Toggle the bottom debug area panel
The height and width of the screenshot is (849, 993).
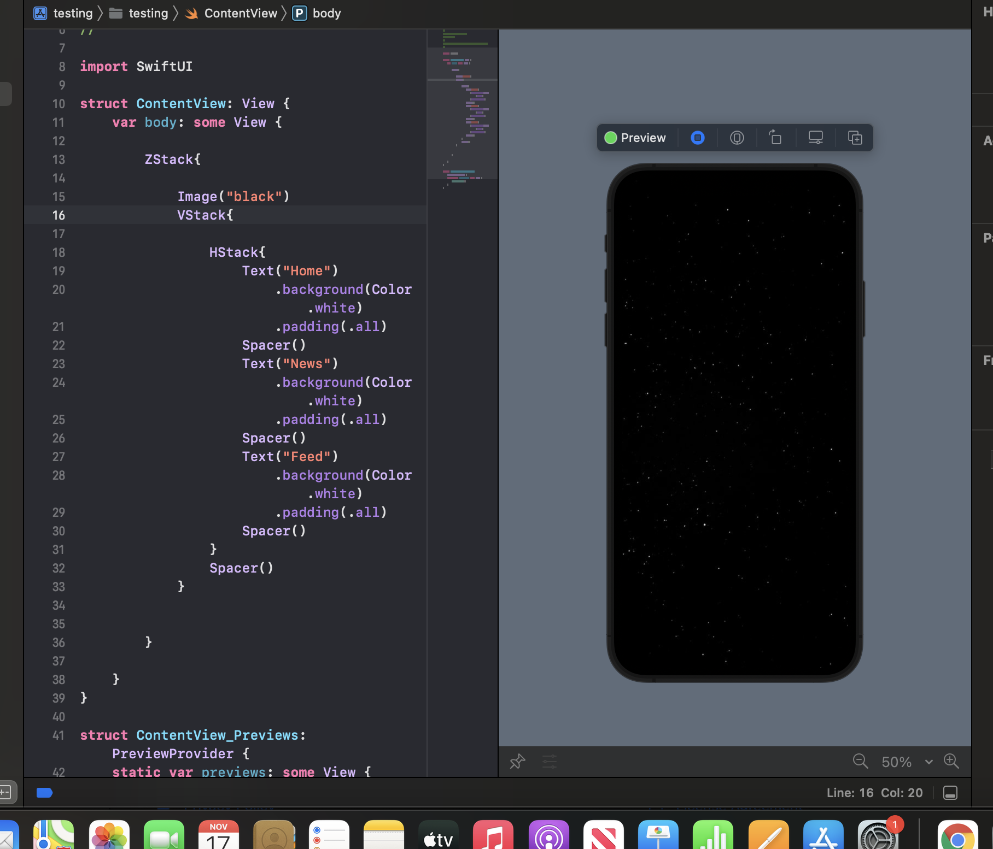(x=950, y=793)
